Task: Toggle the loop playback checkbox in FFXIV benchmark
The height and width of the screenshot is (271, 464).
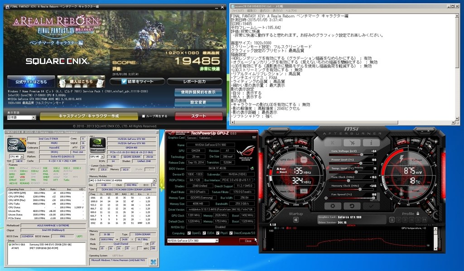Action: (x=144, y=116)
